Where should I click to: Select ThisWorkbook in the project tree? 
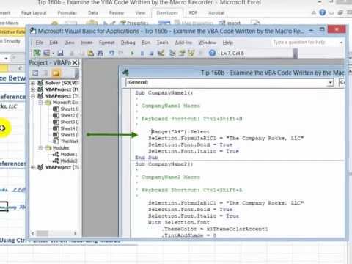coord(66,142)
